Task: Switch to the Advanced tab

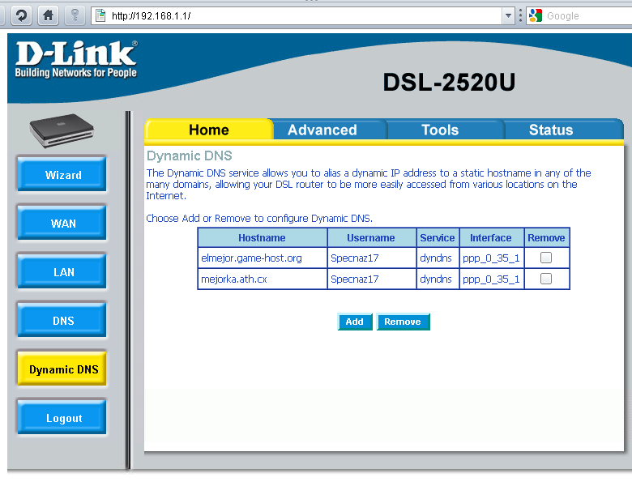Action: point(322,130)
